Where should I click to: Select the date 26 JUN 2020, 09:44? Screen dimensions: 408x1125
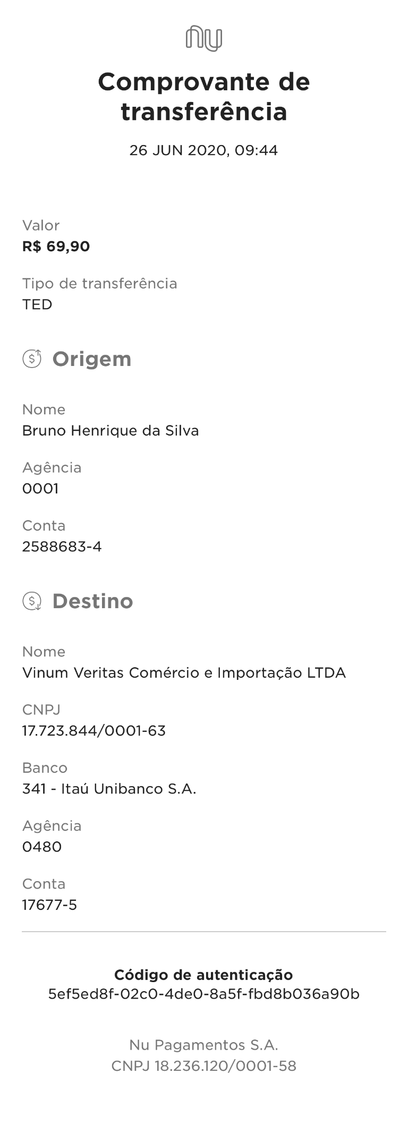(x=204, y=150)
